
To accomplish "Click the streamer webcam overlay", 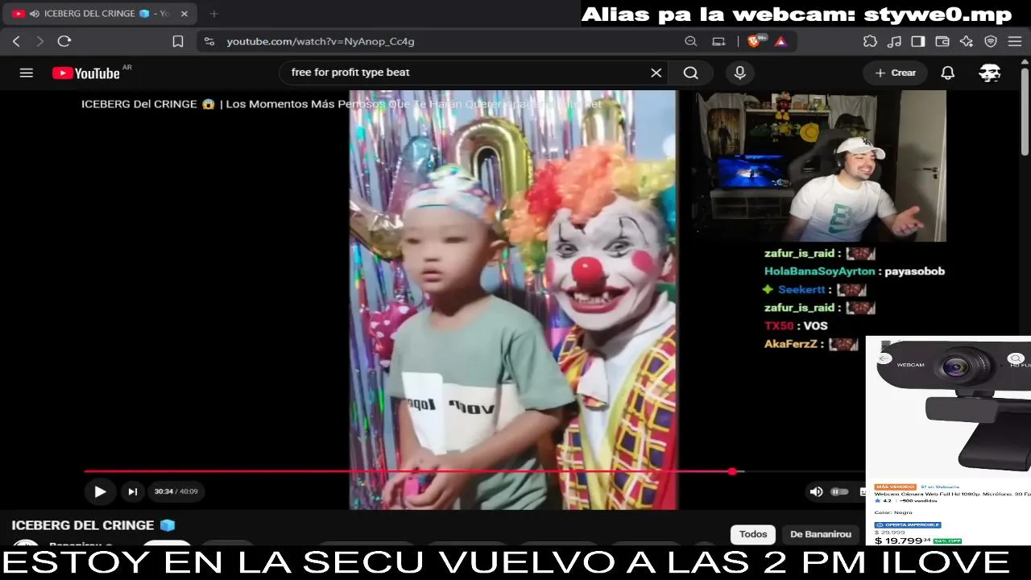I will (x=819, y=166).
